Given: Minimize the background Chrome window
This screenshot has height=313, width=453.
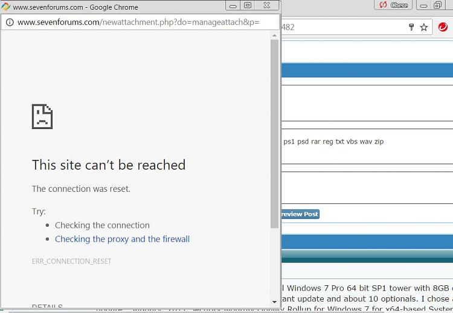Looking at the screenshot, I should [x=423, y=5].
